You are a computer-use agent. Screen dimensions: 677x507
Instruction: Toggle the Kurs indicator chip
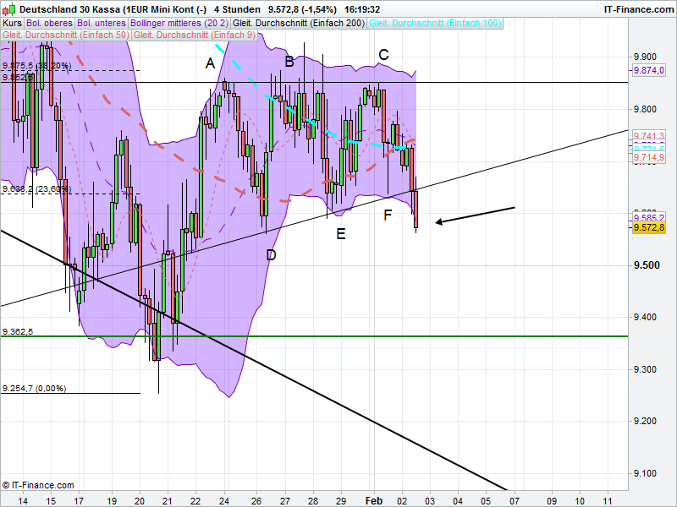pos(12,23)
